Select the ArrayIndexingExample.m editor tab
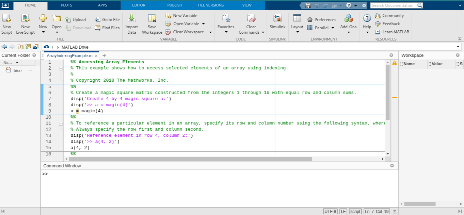Viewport: 464px width, 215px height. (70, 55)
